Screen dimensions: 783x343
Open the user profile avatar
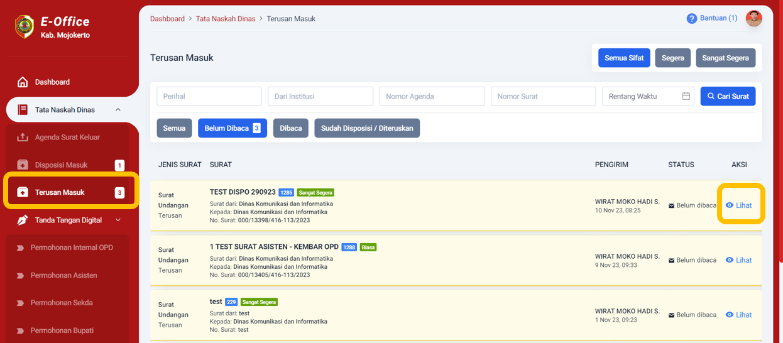(x=754, y=19)
